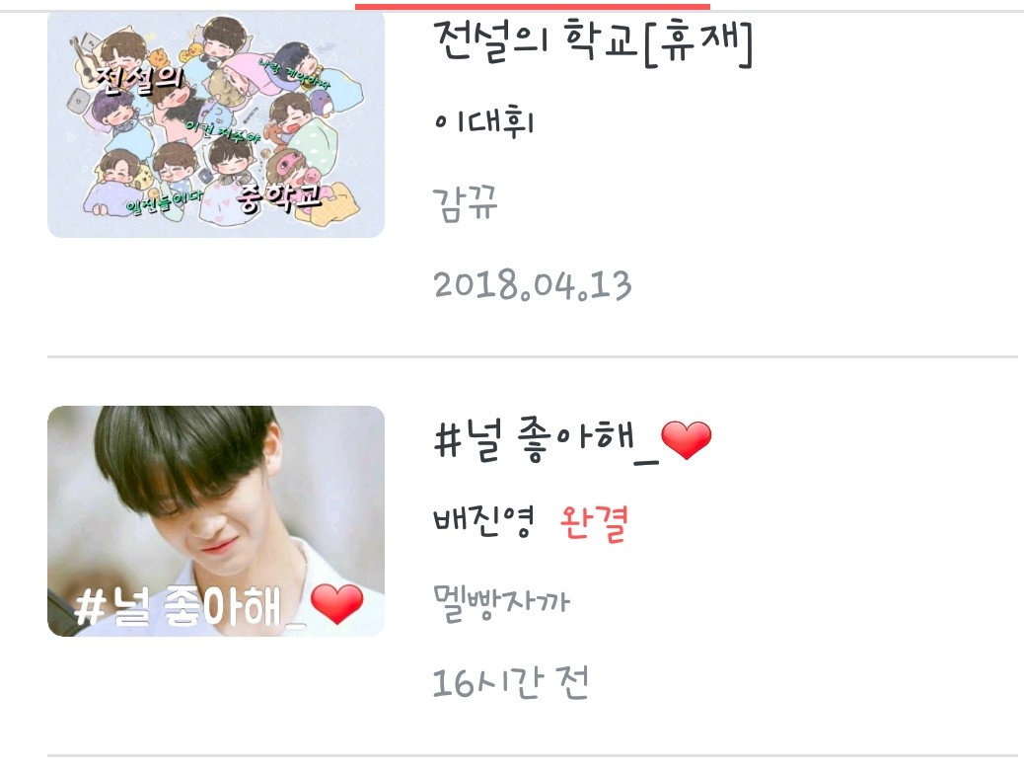Select the title #널 좋아해_
This screenshot has height=769, width=1024.
pos(572,439)
